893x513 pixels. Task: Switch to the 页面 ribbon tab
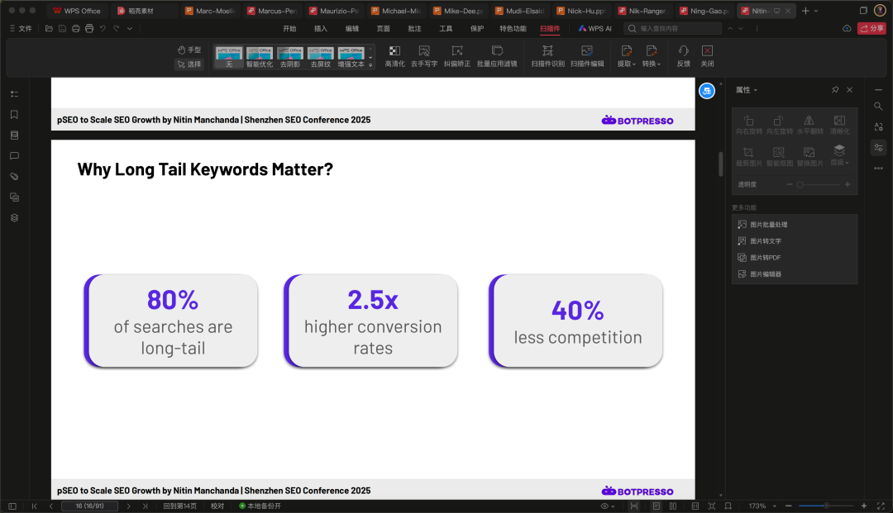(x=384, y=28)
